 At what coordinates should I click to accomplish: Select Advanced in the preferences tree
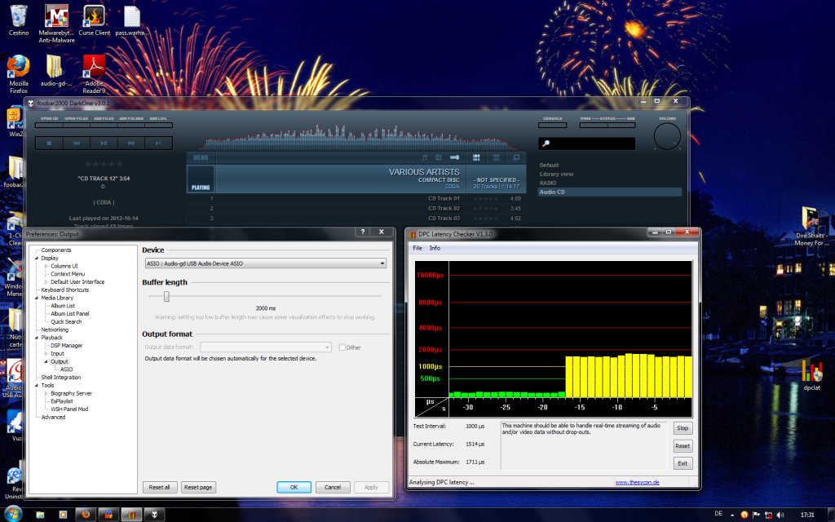(x=53, y=418)
